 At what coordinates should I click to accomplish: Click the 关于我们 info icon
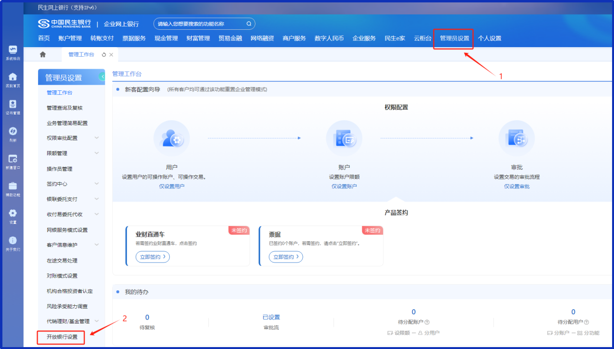click(13, 241)
